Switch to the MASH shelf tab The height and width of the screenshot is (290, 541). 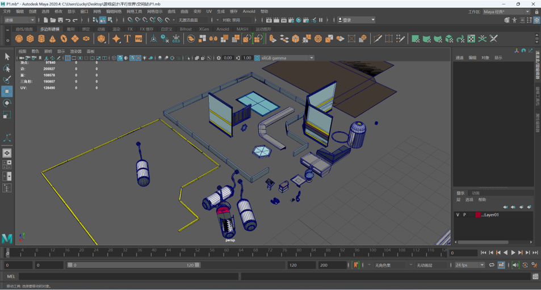coord(242,29)
